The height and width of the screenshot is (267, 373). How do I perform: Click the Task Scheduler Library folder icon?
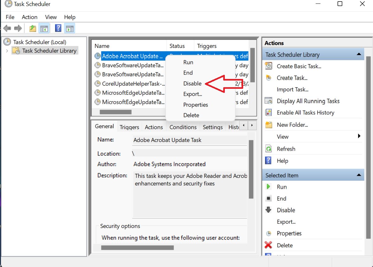[16, 50]
